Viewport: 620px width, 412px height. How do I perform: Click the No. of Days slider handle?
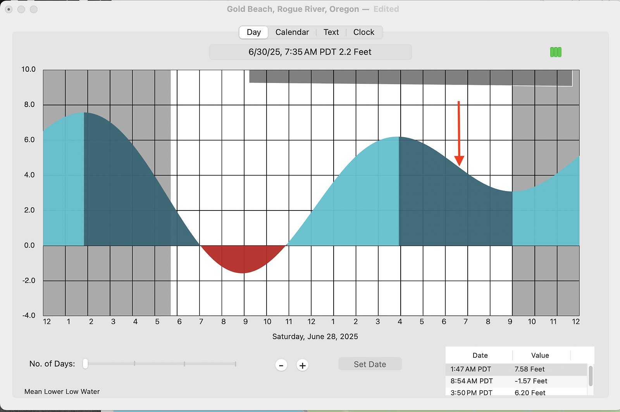85,364
